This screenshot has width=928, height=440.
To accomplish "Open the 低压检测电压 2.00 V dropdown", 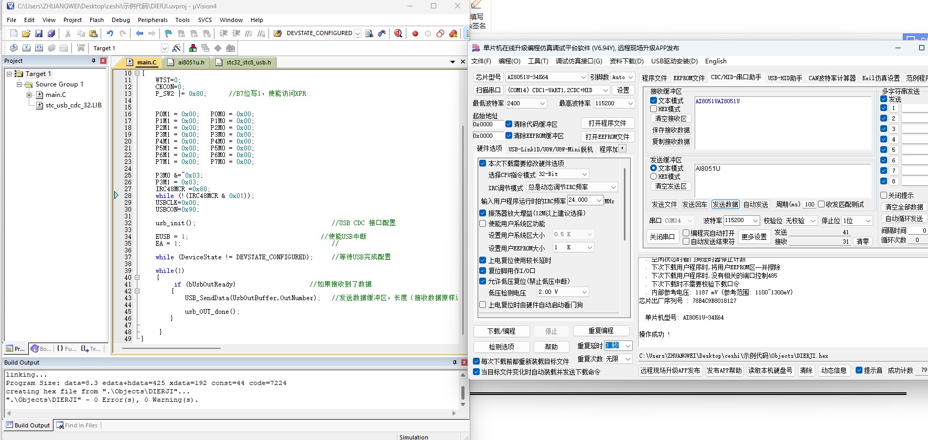I will pos(563,292).
